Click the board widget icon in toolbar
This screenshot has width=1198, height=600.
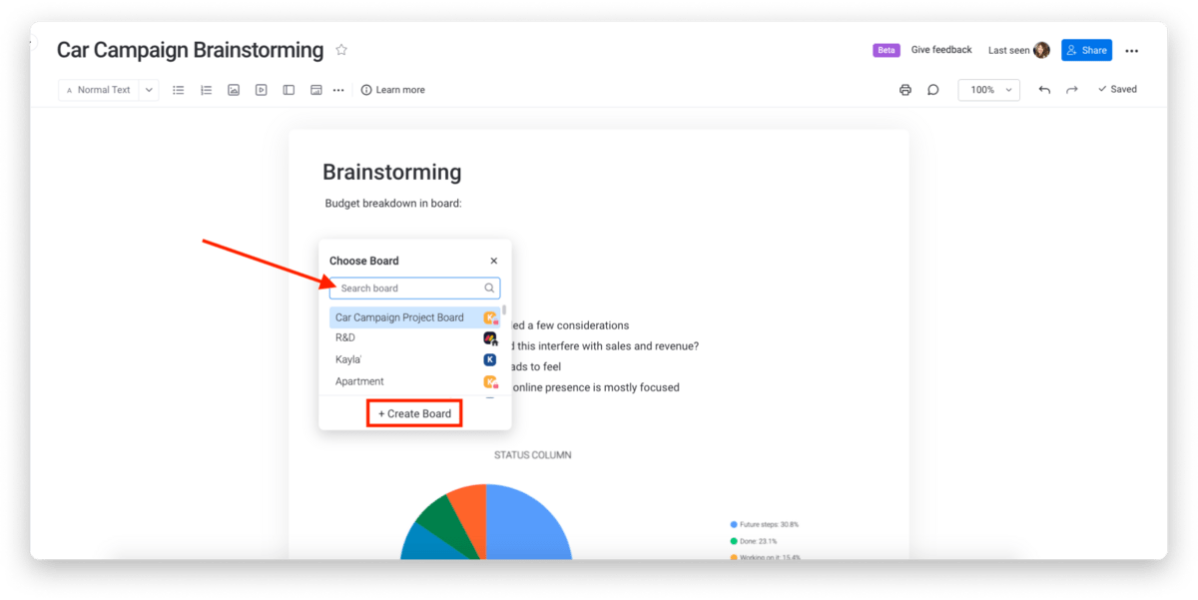[315, 90]
